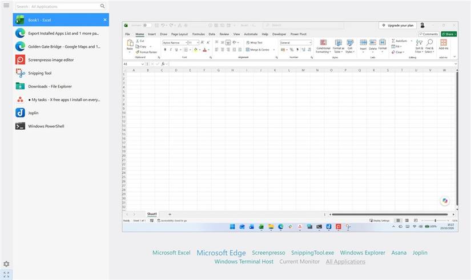The width and height of the screenshot is (471, 280).
Task: Toggle AutoSave in the Excel preview
Action: point(147,25)
